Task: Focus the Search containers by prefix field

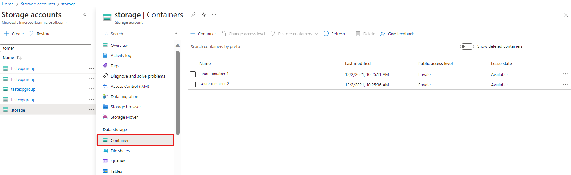Action: tap(322, 46)
